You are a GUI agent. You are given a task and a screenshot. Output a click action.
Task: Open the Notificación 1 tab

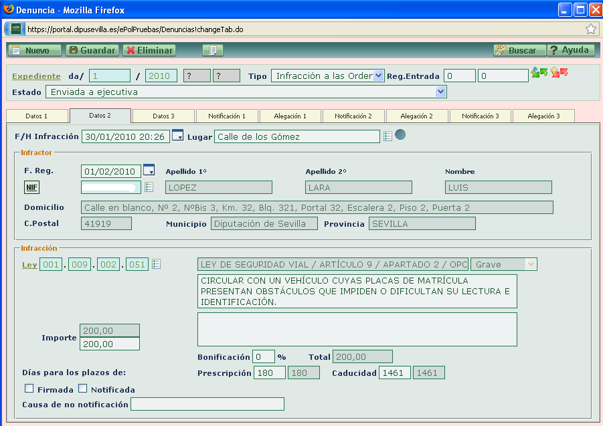227,116
